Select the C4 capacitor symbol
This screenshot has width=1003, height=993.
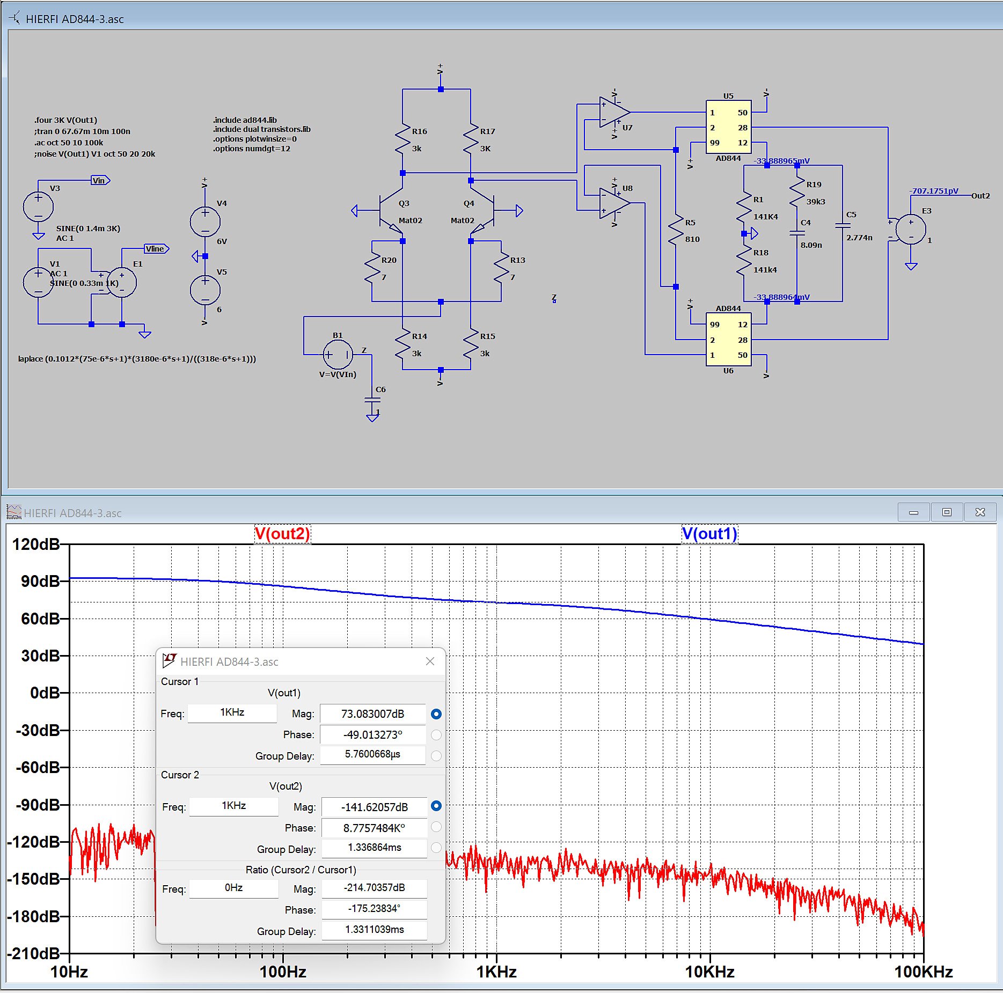797,233
